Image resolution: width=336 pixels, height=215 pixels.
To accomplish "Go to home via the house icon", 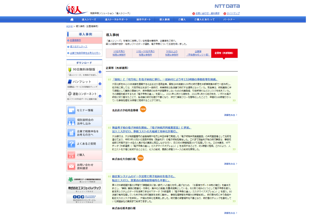I will [x=72, y=20].
